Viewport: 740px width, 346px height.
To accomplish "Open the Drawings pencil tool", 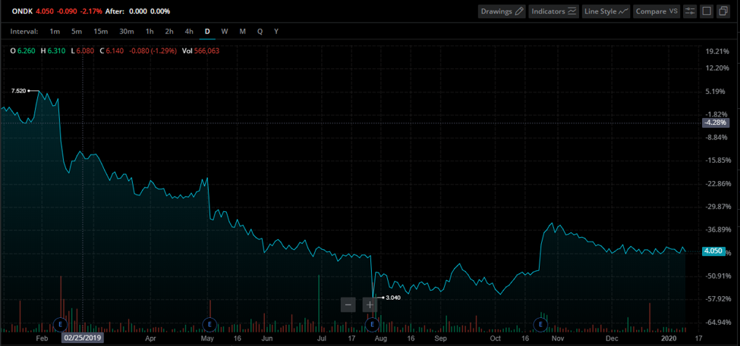I will tap(502, 11).
